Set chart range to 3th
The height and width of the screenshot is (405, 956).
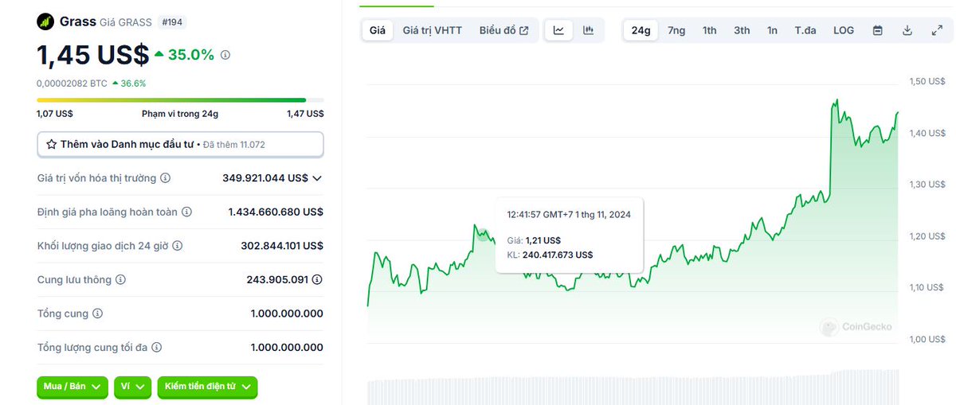click(742, 30)
